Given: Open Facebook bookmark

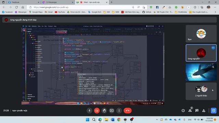Looking at the screenshot, I should (x=7, y=12).
